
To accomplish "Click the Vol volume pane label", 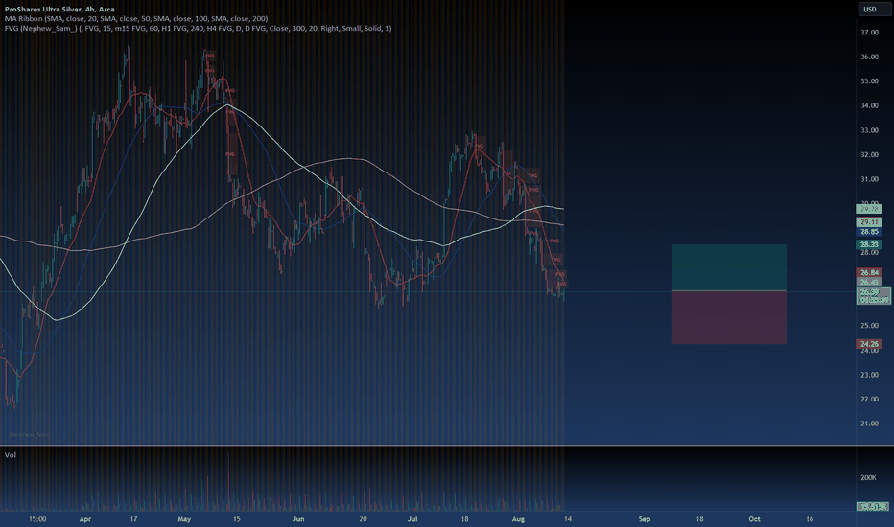I will (x=11, y=454).
